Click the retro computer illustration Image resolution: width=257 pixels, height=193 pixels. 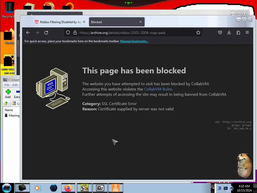tap(53, 88)
